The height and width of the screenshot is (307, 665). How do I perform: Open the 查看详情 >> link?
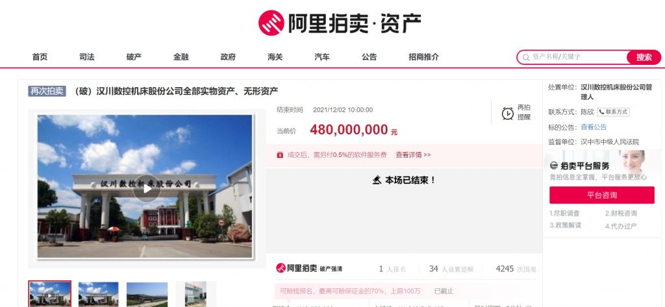(x=413, y=154)
